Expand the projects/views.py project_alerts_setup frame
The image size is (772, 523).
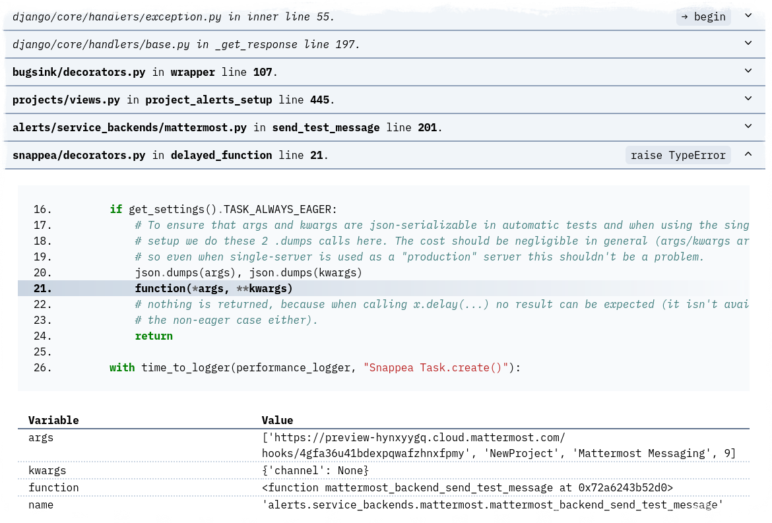748,99
